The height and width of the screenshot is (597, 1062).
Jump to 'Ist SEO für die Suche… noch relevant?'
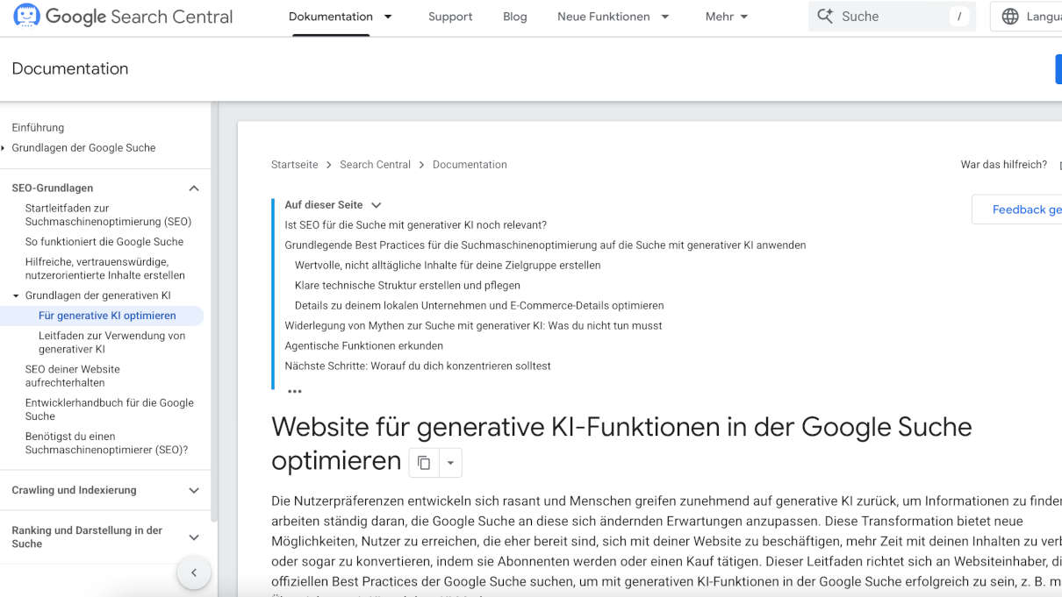click(416, 225)
